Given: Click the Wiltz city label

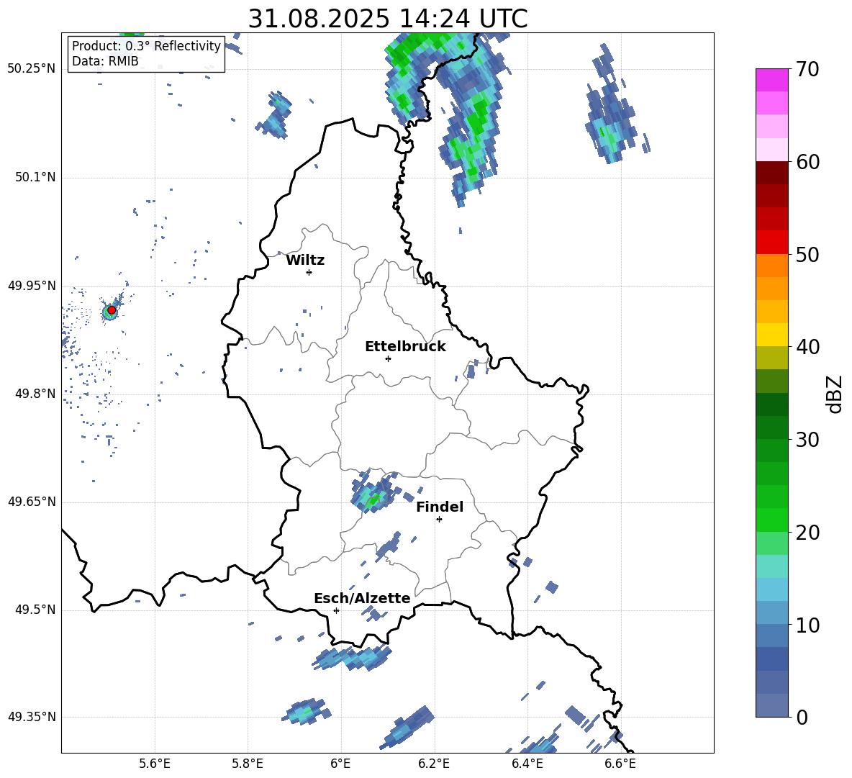Looking at the screenshot, I should tap(305, 261).
